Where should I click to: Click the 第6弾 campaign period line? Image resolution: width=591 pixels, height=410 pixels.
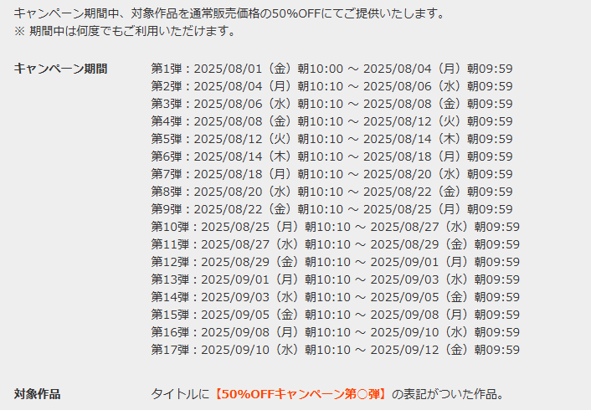point(331,156)
